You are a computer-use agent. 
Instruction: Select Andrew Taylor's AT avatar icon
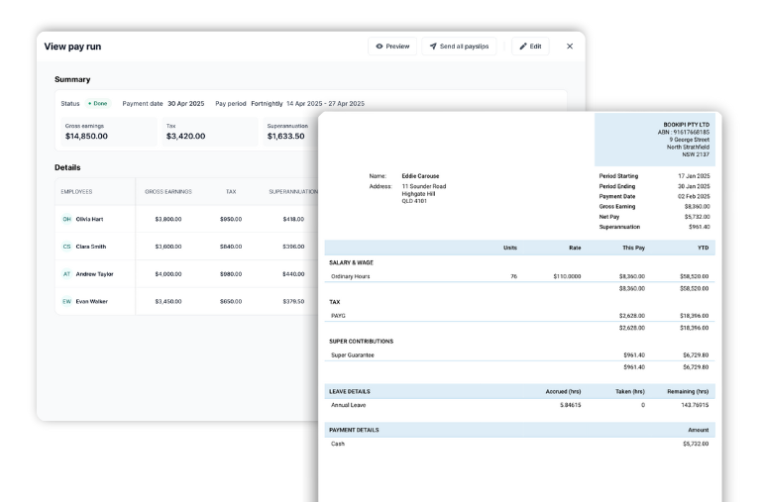point(66,274)
